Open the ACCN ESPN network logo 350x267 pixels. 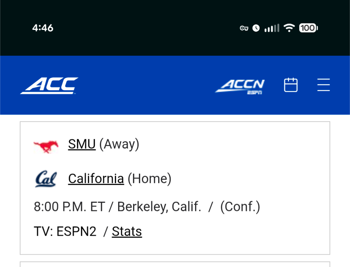(240, 86)
